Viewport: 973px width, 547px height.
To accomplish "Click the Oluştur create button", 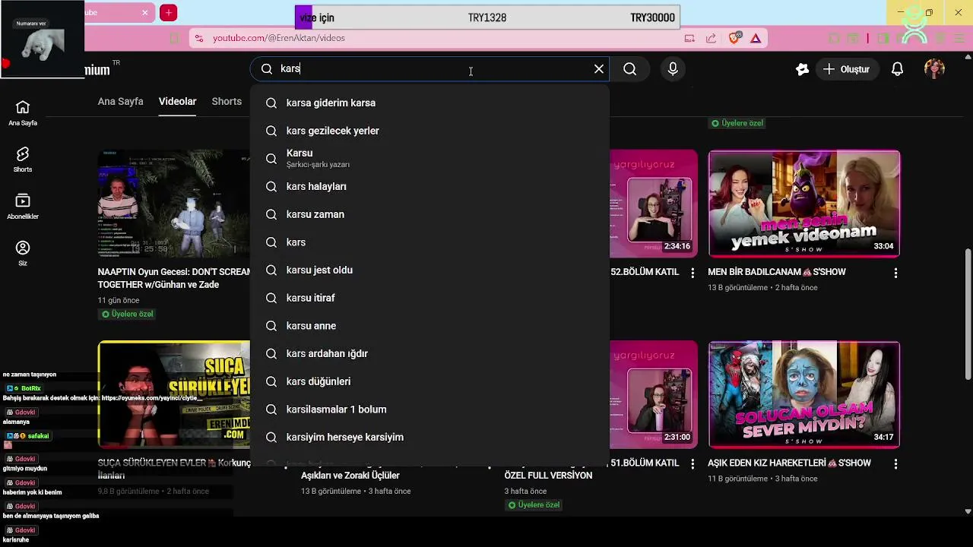I will 847,69.
